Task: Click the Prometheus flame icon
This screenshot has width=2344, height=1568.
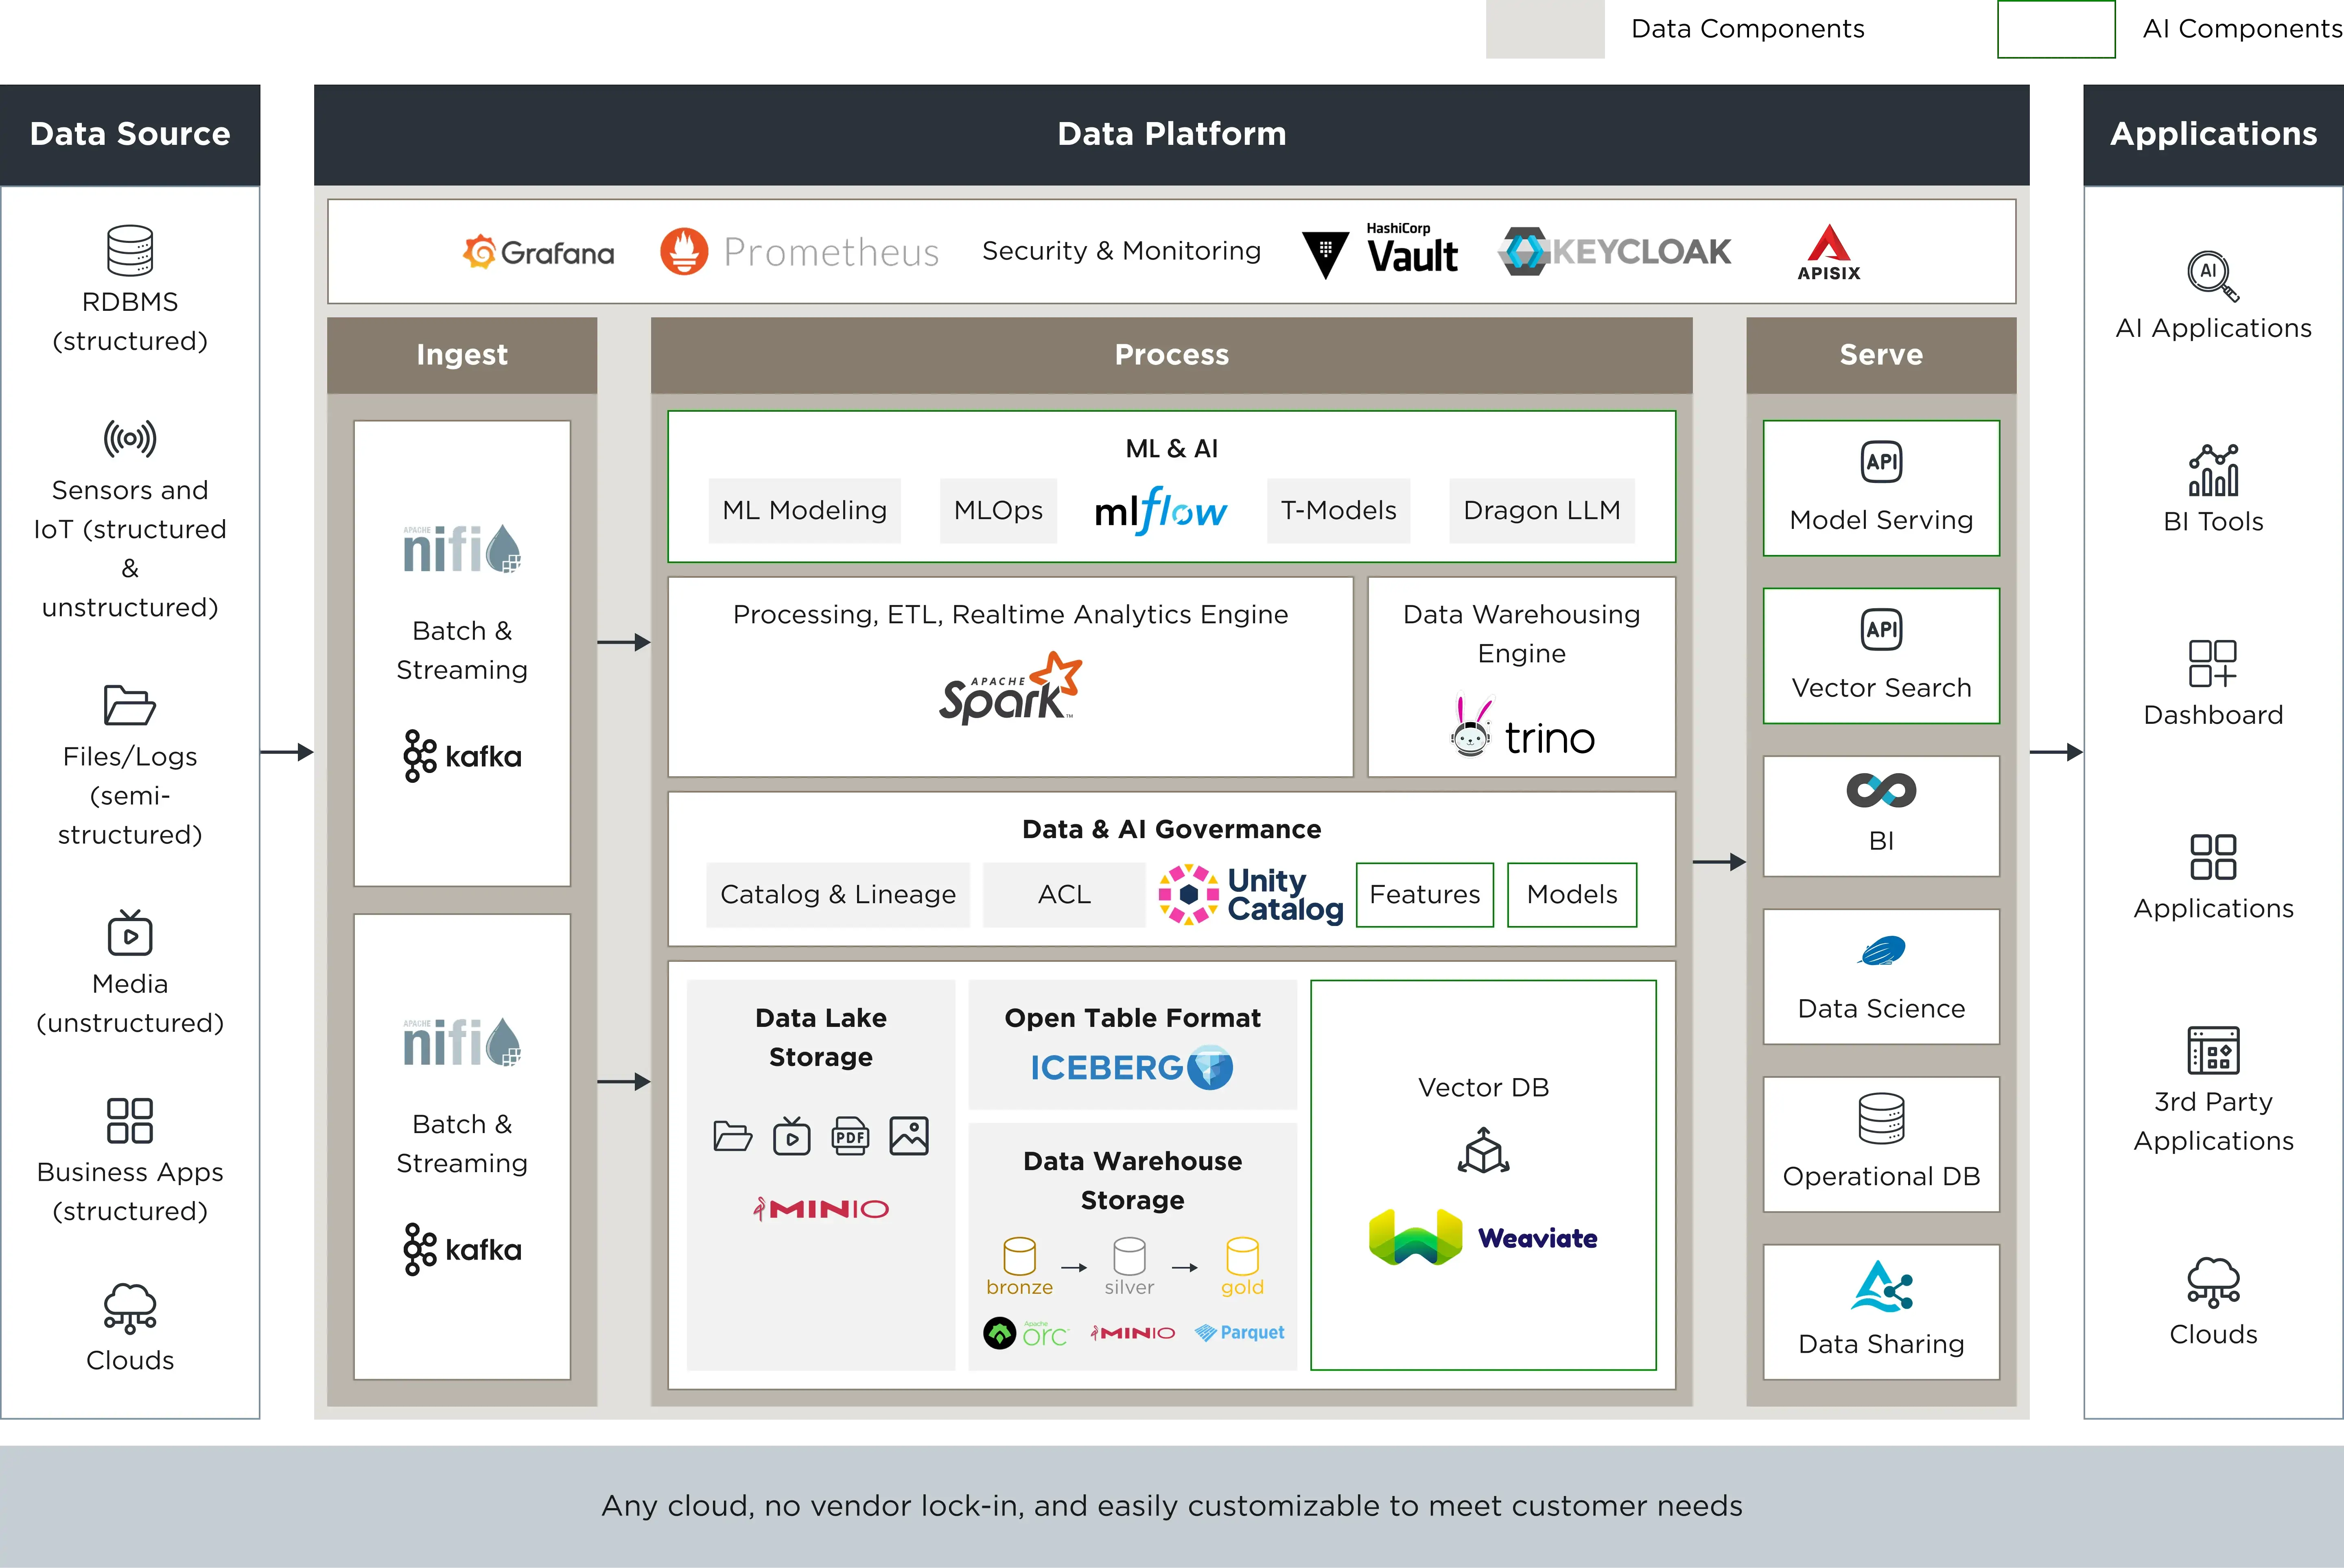Action: [x=684, y=251]
